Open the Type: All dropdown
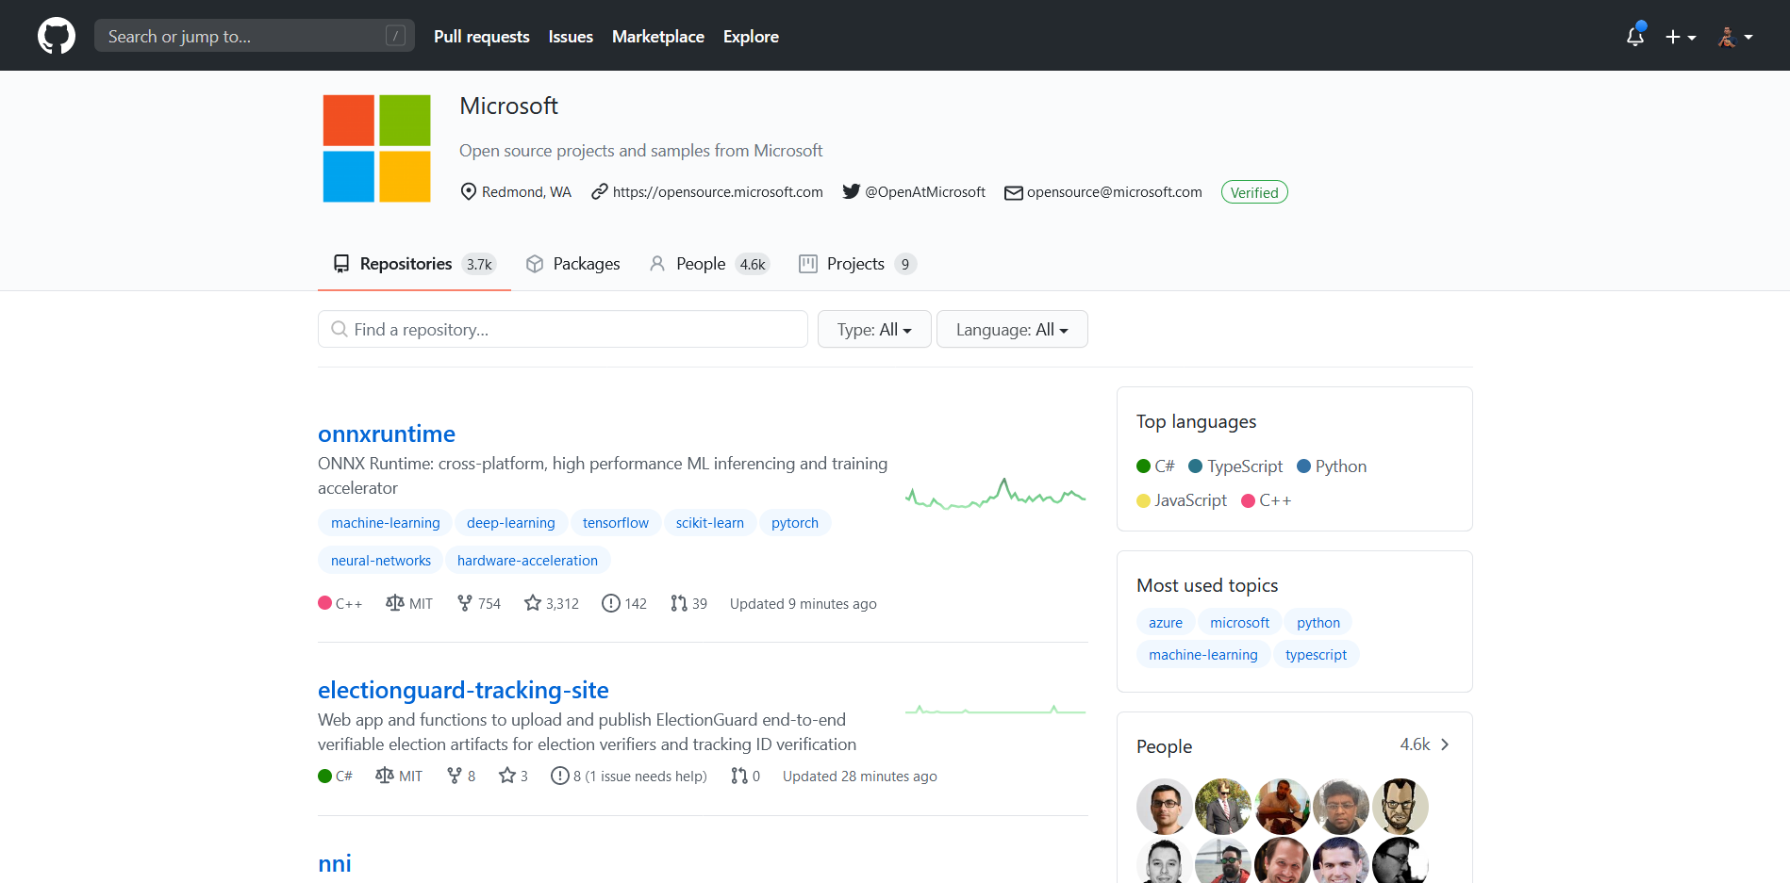Image resolution: width=1790 pixels, height=883 pixels. coord(874,329)
